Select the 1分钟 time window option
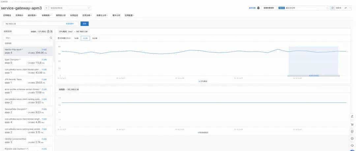This screenshot has height=151, width=356. coord(76,38)
